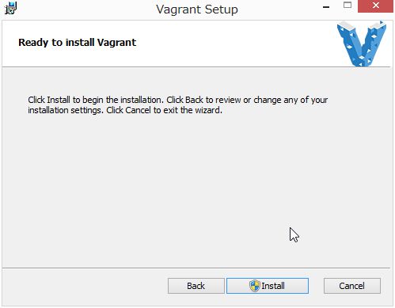Click the words 'Click Back to review'
The image size is (395, 308).
point(203,100)
